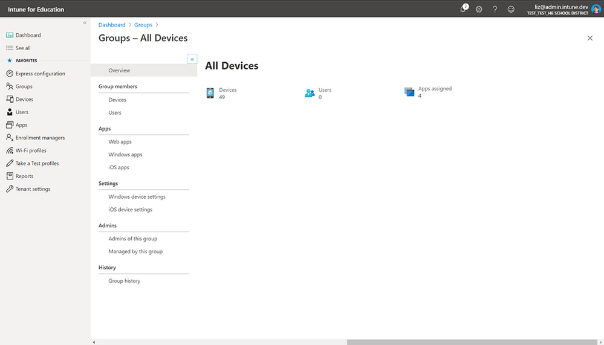The width and height of the screenshot is (604, 345).
Task: Click the scrollbar left arrow
Action: point(94,342)
